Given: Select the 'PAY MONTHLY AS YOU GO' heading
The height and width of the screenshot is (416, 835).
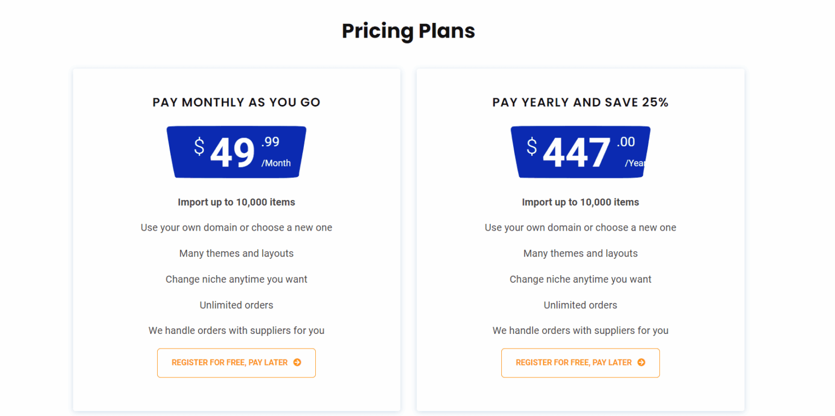Looking at the screenshot, I should (236, 102).
